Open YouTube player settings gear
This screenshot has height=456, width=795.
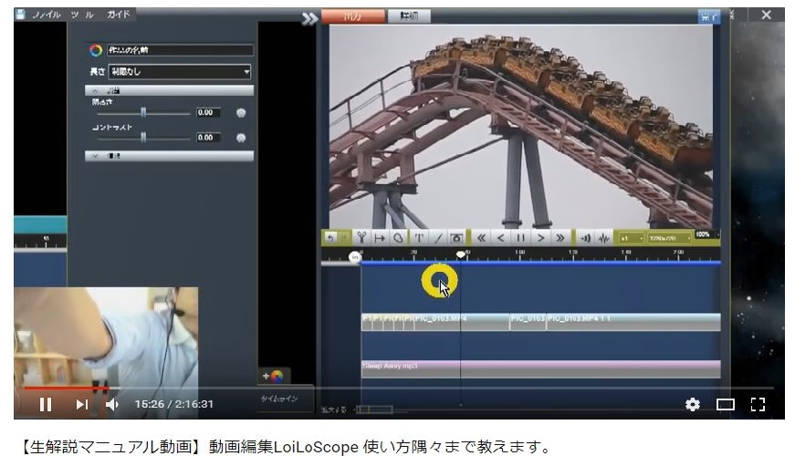click(693, 404)
